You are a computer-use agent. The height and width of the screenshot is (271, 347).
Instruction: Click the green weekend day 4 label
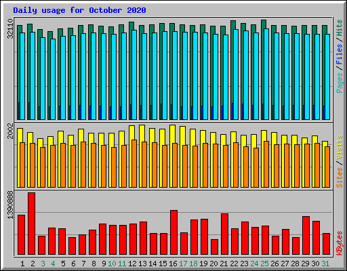click(x=53, y=264)
